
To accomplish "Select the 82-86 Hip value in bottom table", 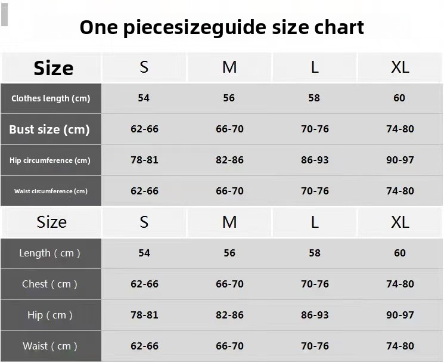I will (229, 315).
